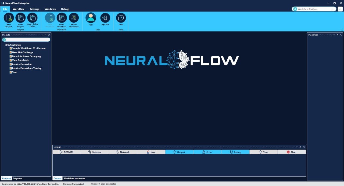This screenshot has width=344, height=186.
Task: Toggle the Selector log filter
Action: coord(95,152)
